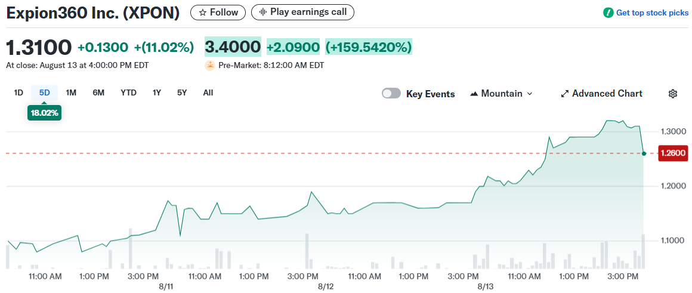
Task: Select the 5D time range
Action: pos(45,92)
